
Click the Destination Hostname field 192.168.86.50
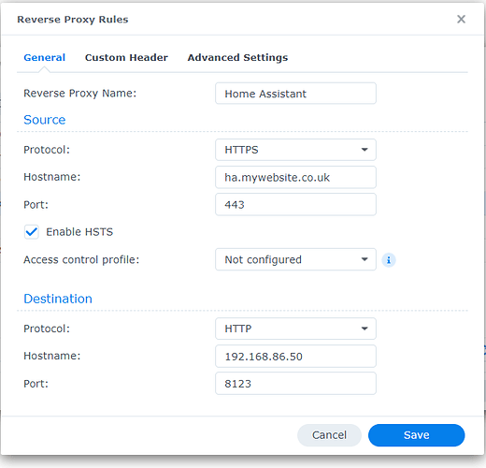[295, 356]
